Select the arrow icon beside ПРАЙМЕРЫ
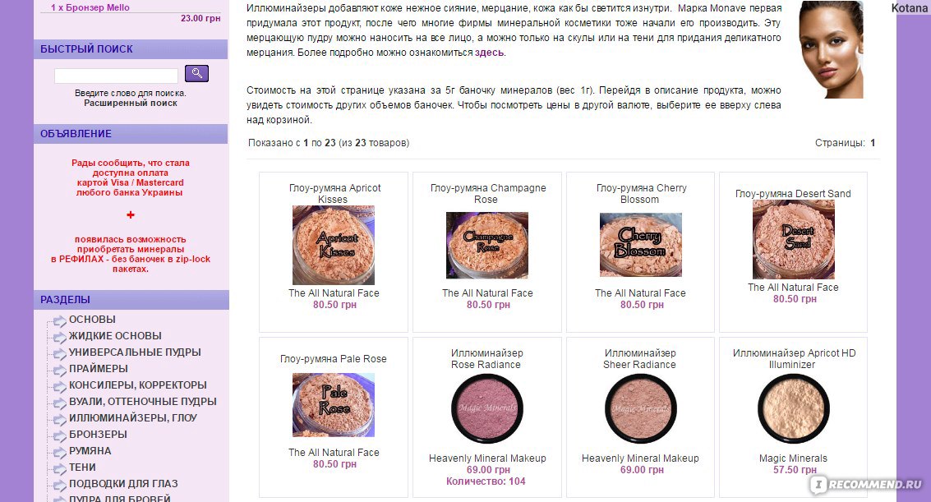Screen dimensions: 931x502 tap(59, 371)
